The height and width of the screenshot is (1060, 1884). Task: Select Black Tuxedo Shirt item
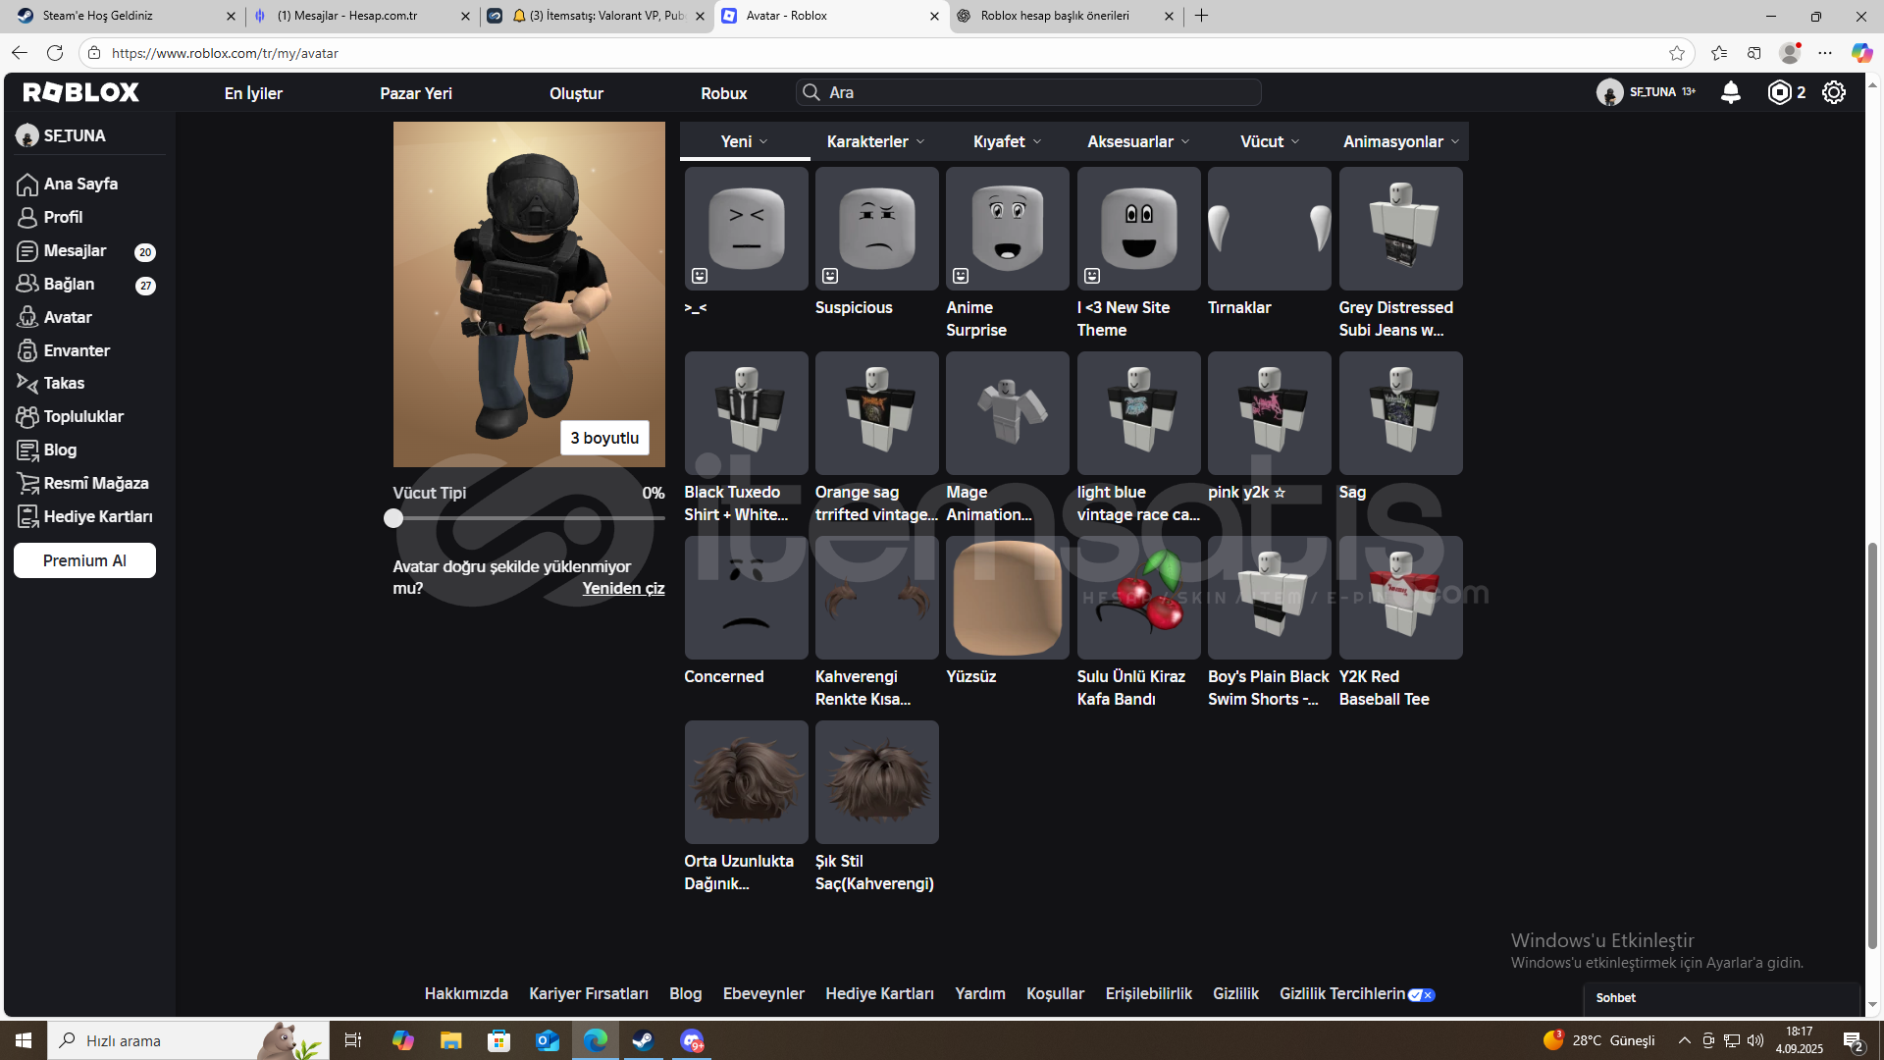pyautogui.click(x=746, y=412)
